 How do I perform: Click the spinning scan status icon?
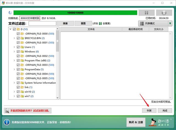(10, 13)
